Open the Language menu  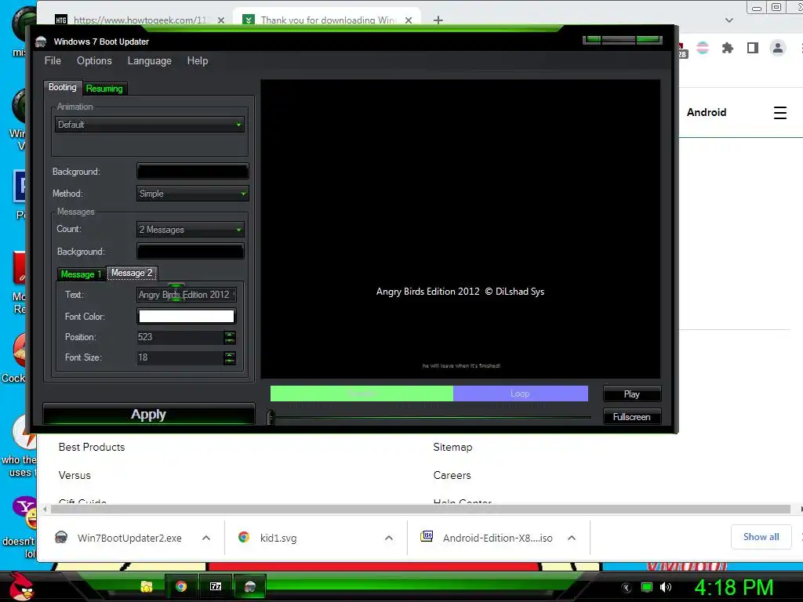pyautogui.click(x=150, y=61)
